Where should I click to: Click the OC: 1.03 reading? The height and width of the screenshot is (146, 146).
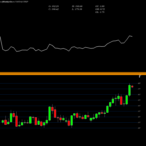click(x=100, y=6)
